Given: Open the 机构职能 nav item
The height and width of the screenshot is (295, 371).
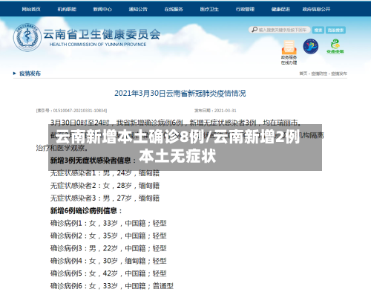Looking at the screenshot, I should pos(67,9).
